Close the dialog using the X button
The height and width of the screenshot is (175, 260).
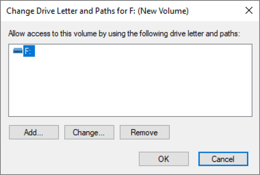click(x=249, y=11)
